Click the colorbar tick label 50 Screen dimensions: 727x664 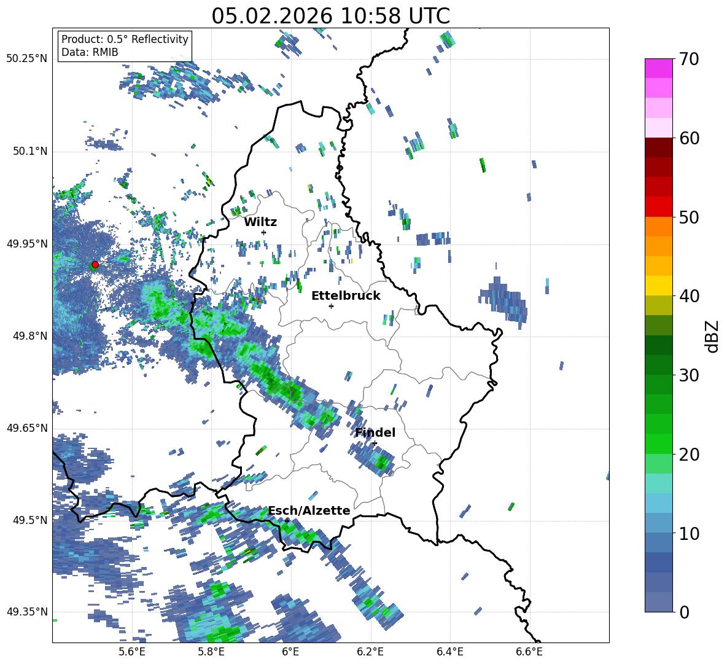point(689,217)
